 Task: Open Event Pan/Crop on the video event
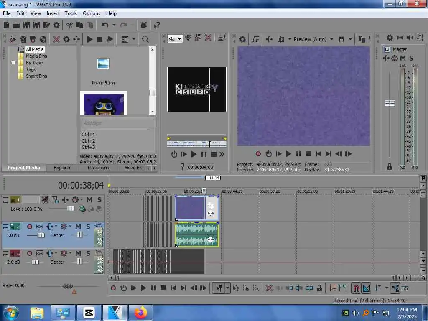(211, 205)
